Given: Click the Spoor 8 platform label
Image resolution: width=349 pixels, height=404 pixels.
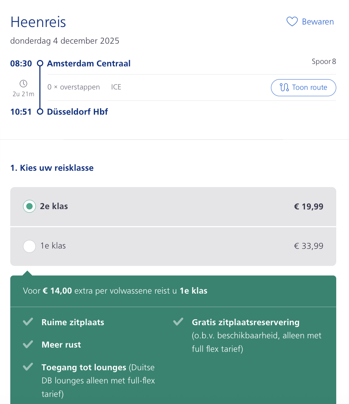Looking at the screenshot, I should (x=323, y=62).
